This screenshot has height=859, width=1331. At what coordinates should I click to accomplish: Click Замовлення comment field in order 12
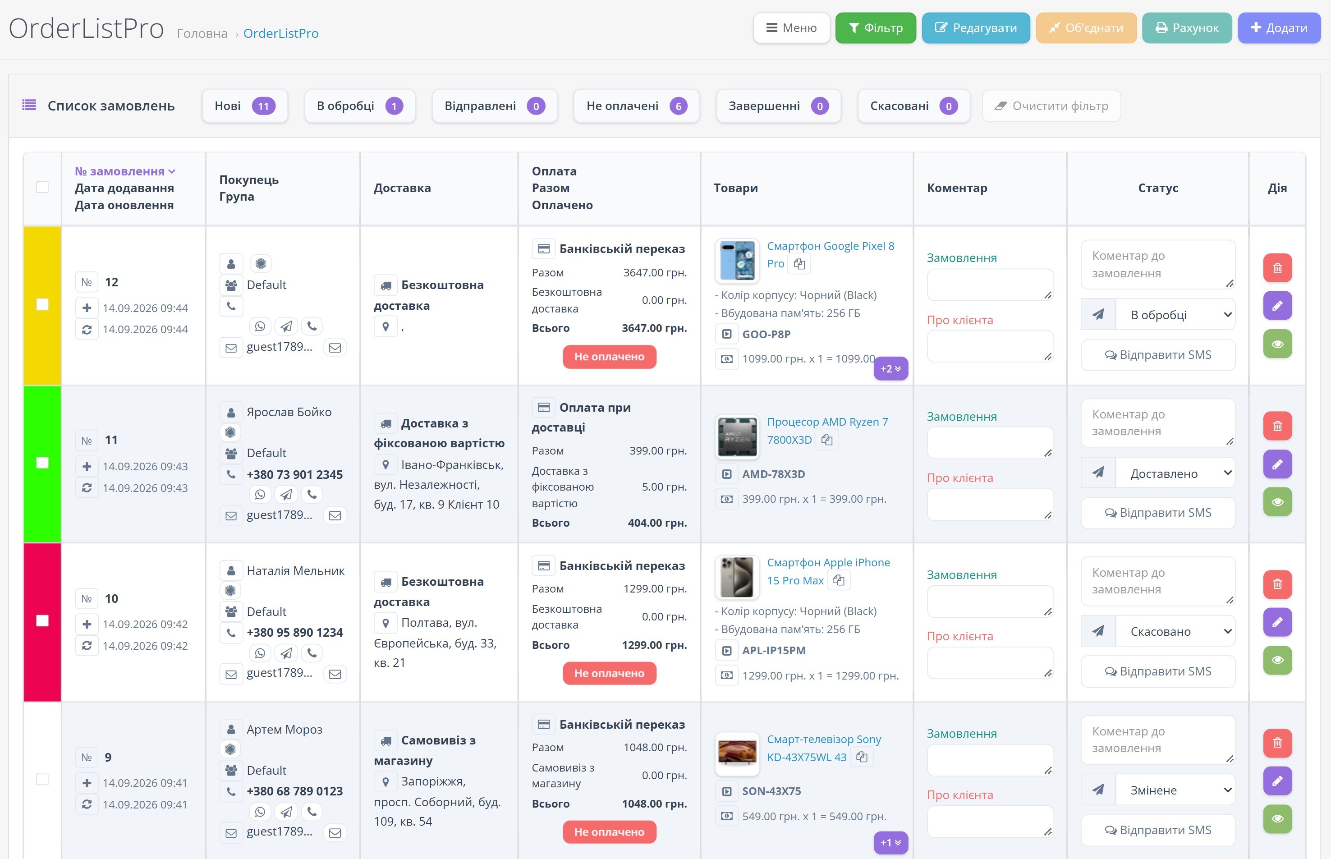pos(990,285)
